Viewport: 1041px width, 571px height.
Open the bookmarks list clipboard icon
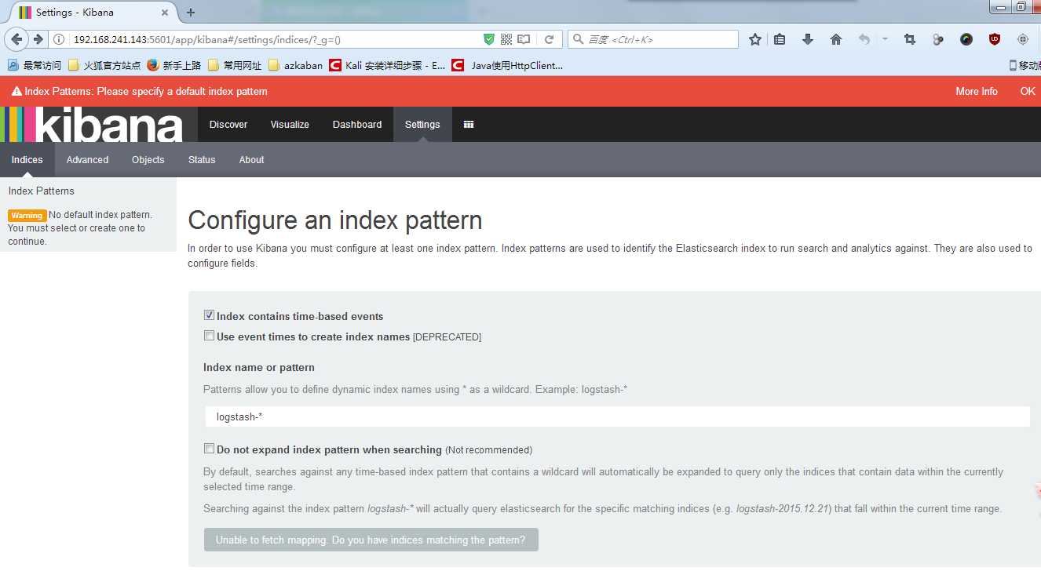[780, 39]
